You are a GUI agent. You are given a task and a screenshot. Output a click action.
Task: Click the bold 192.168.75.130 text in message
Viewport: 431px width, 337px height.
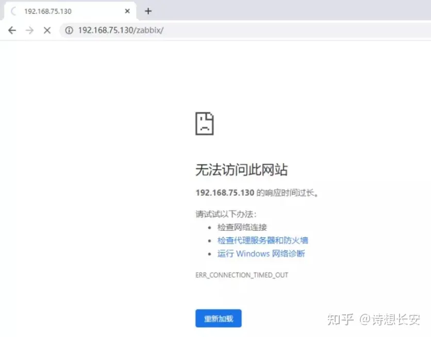pos(225,193)
